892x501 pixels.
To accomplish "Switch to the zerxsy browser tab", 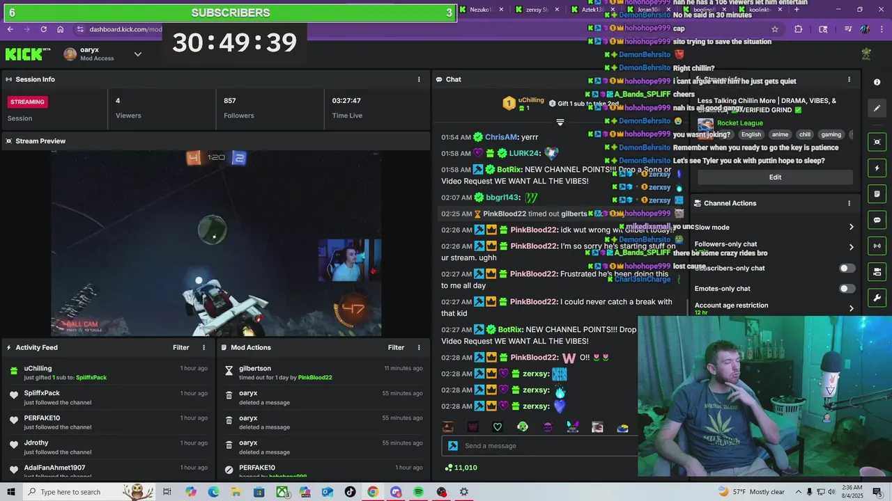I will (x=535, y=10).
